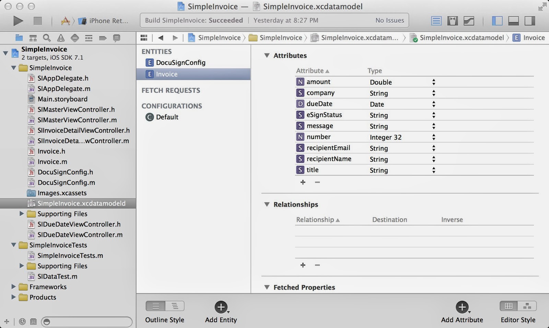
Task: Open SIDataTest.m file
Action: [x=57, y=276]
